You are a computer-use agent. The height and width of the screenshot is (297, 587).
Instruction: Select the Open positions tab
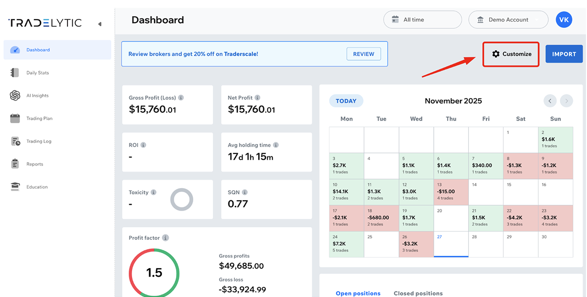pos(358,293)
